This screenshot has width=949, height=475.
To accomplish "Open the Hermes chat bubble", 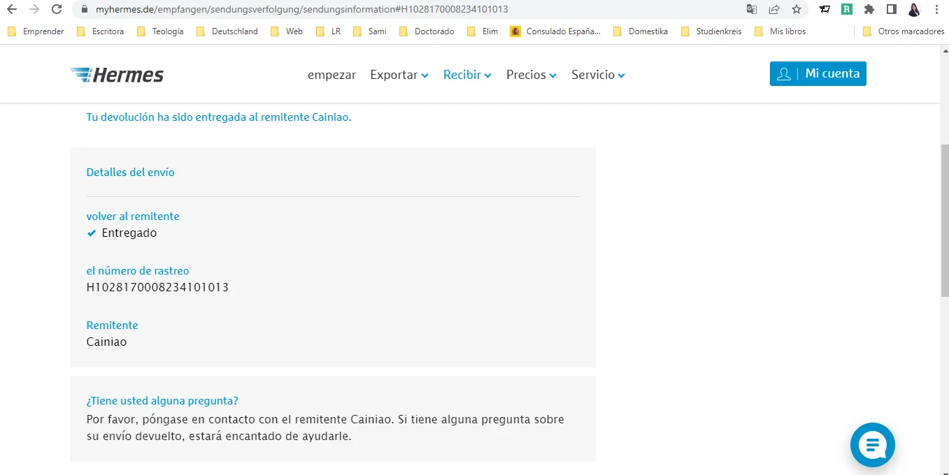I will click(873, 445).
